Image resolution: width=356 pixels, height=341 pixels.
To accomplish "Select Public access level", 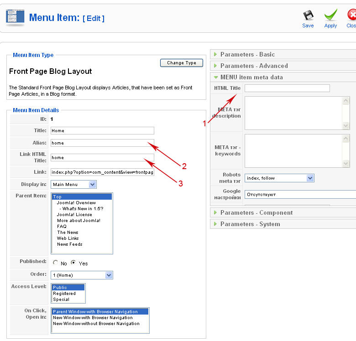I will pyautogui.click(x=68, y=287).
